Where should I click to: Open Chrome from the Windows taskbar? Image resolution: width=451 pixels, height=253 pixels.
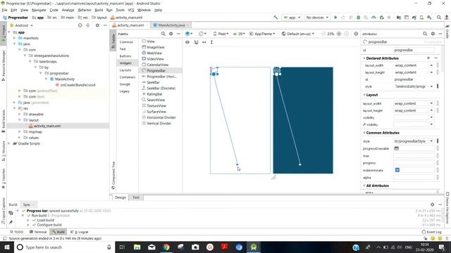[166, 247]
